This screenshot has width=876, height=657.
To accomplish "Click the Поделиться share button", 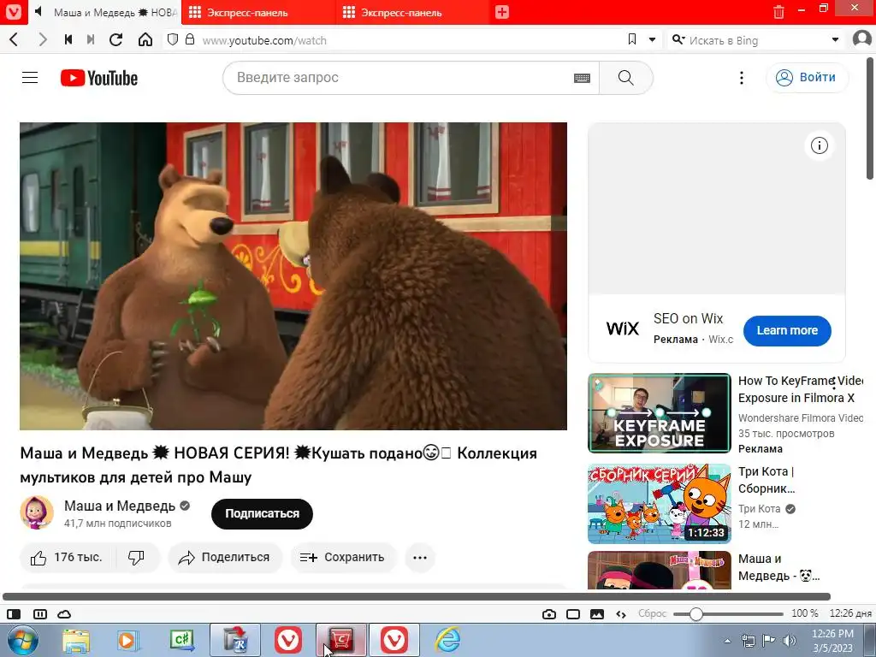I will (x=225, y=558).
